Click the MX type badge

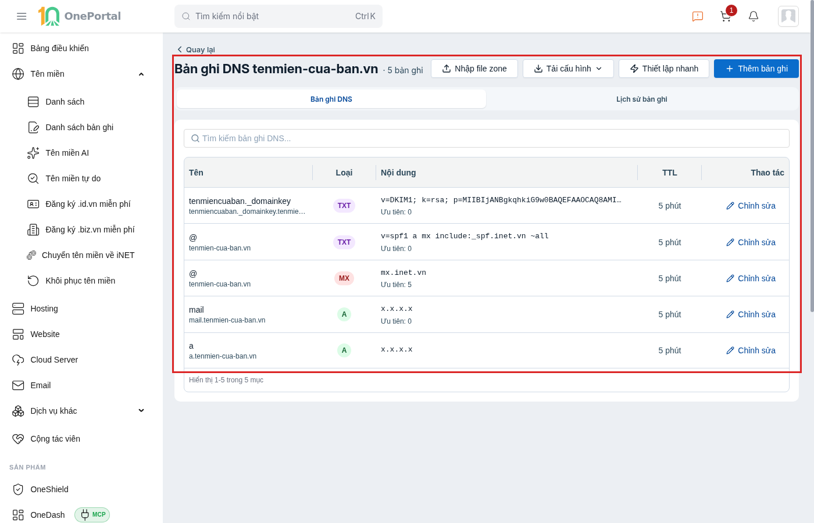[344, 278]
